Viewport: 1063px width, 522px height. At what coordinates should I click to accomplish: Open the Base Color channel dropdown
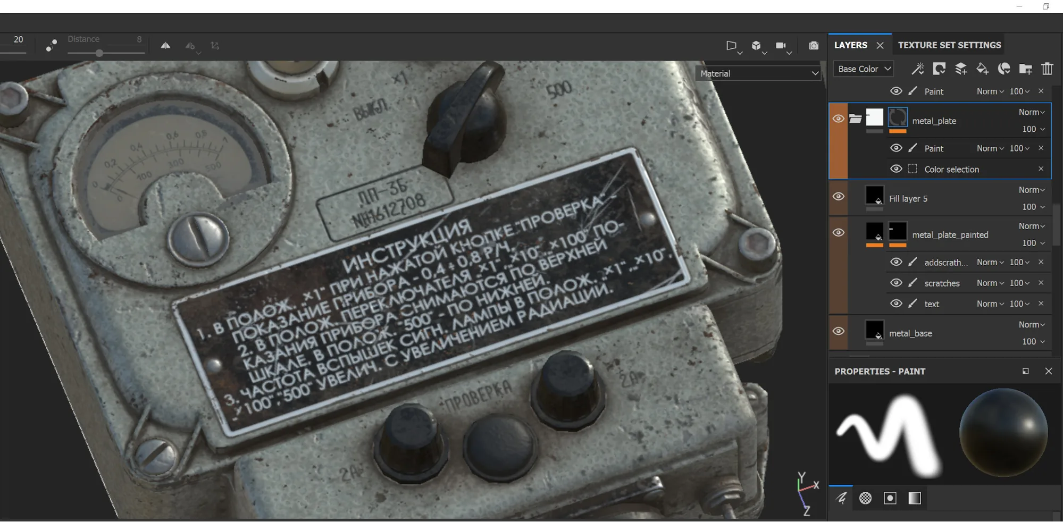click(x=864, y=69)
